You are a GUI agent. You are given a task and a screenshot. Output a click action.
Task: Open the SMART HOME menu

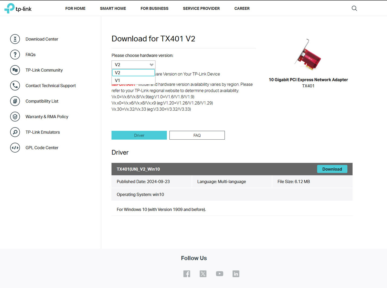113,8
